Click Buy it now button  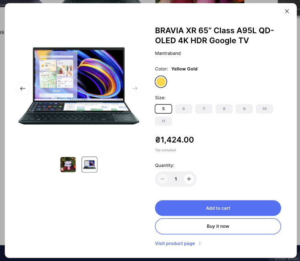[x=218, y=226]
